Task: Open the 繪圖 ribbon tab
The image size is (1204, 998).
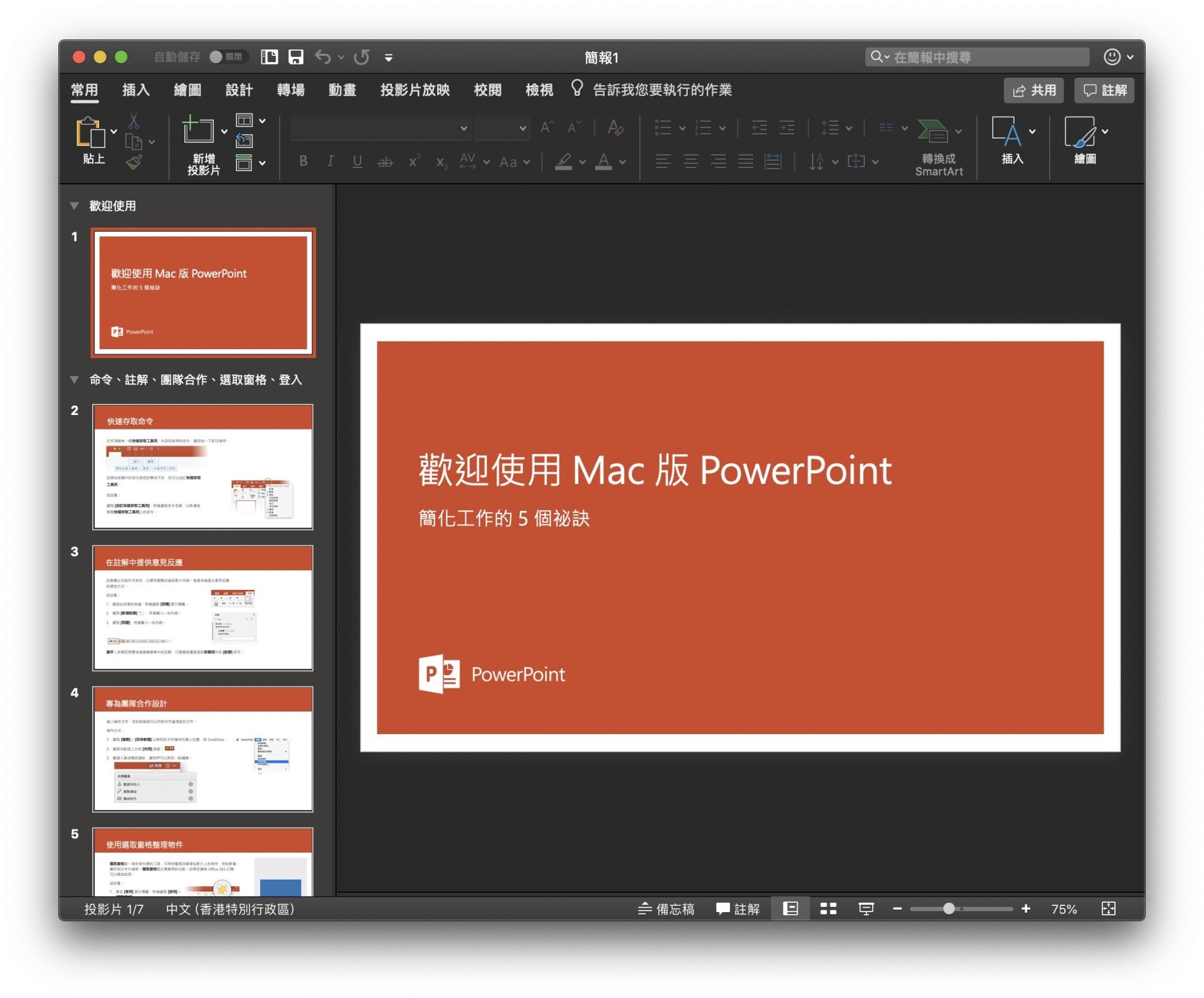Action: click(x=187, y=90)
